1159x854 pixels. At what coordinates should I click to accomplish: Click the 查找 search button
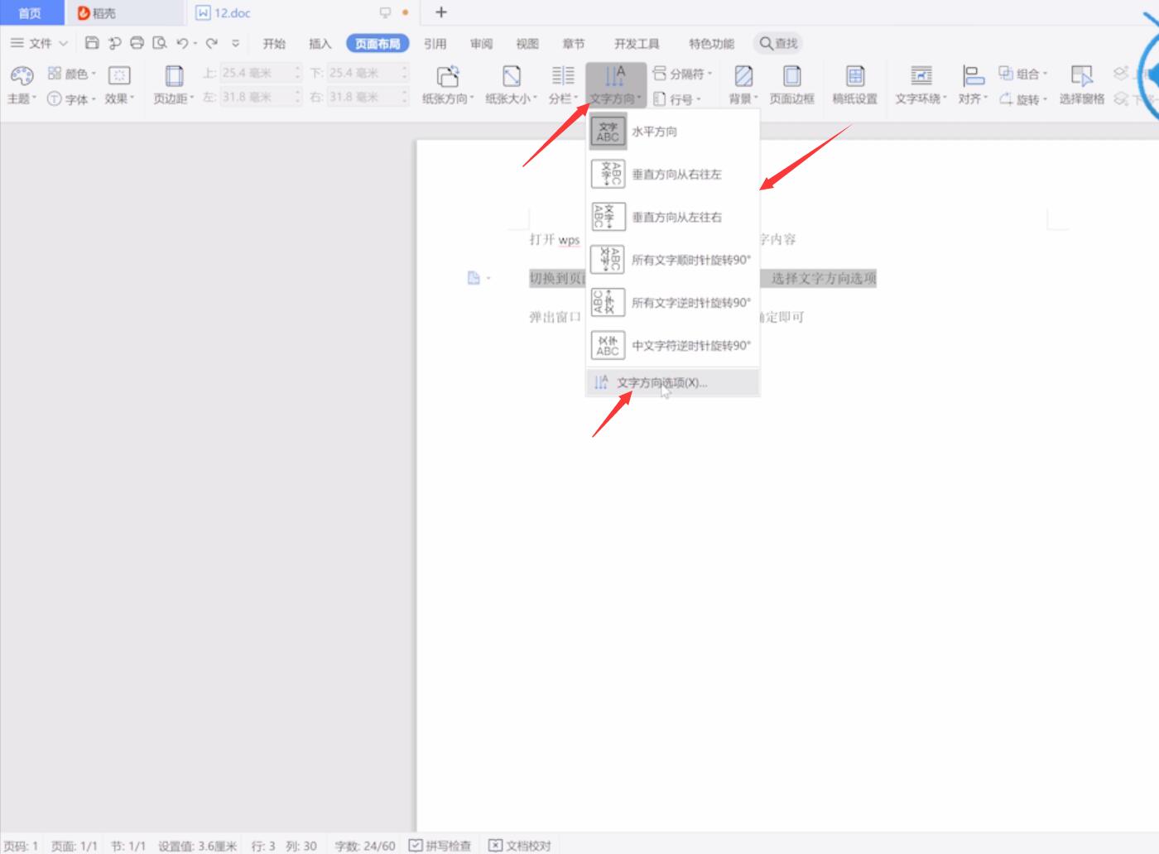pyautogui.click(x=779, y=43)
